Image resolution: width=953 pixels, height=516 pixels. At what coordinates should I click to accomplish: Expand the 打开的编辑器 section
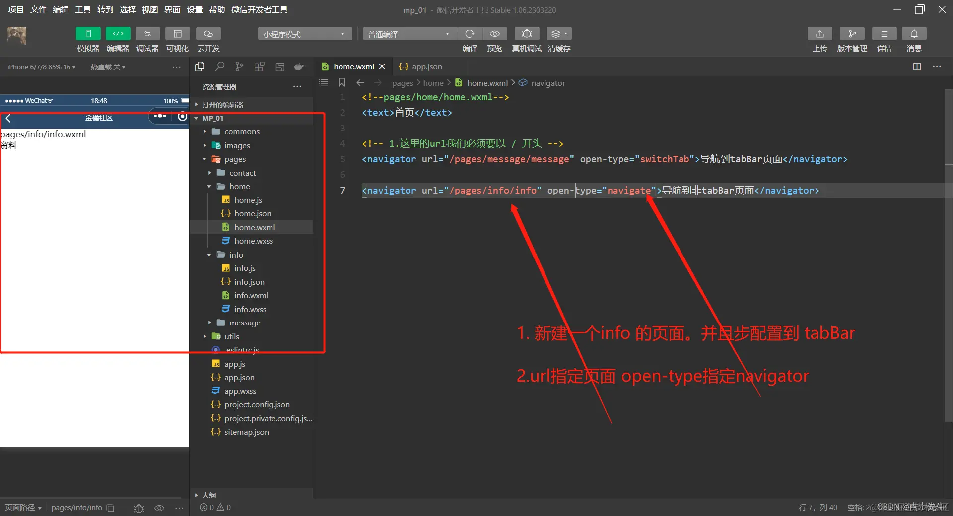[252, 105]
